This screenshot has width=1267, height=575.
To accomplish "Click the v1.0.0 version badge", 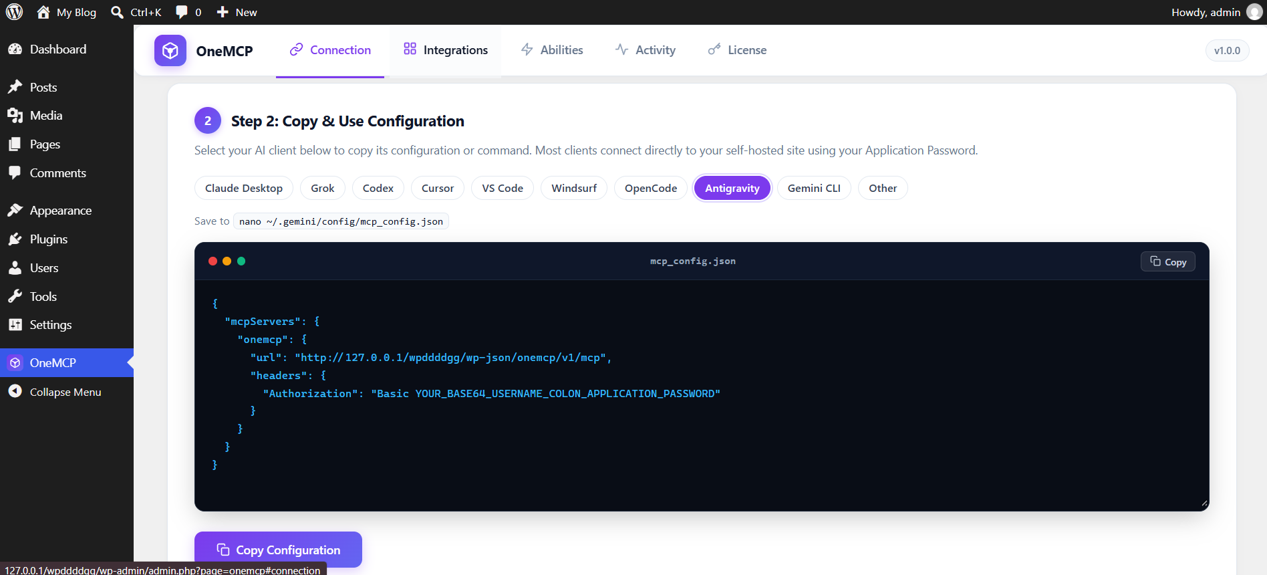I will pos(1227,50).
